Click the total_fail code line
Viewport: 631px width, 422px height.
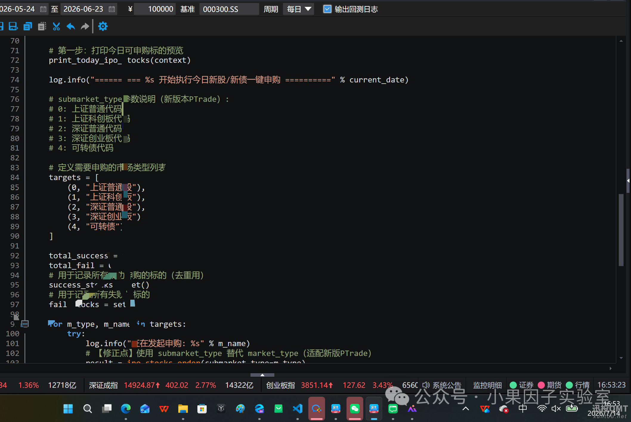80,265
